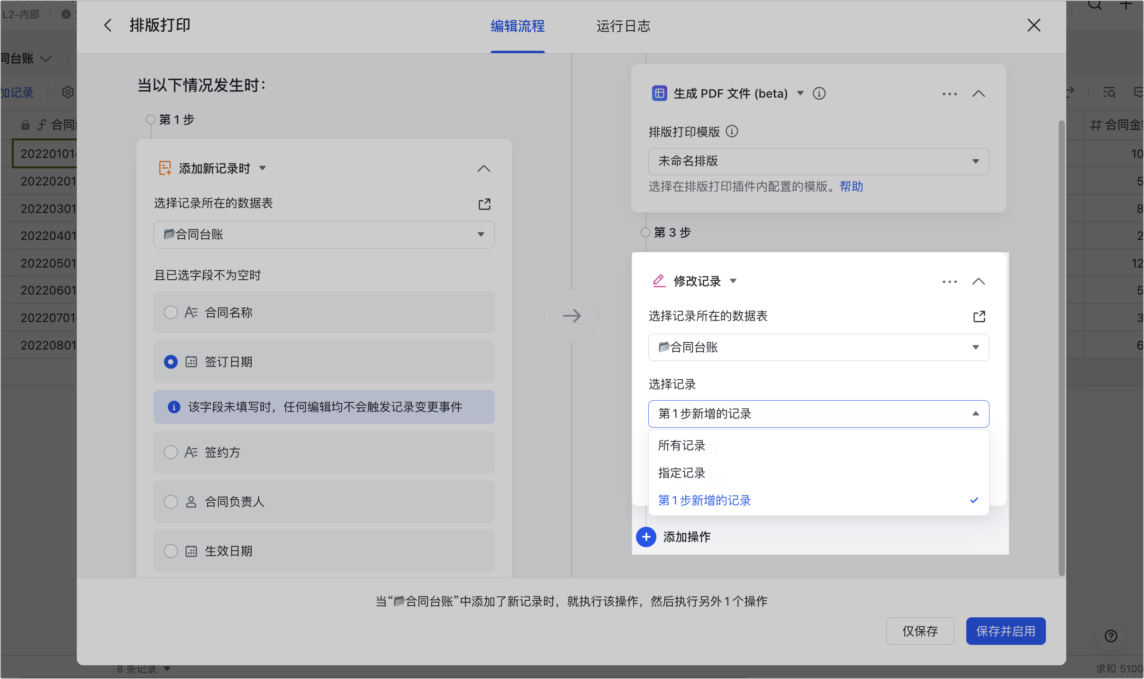Click the 添加新记录时 trigger icon
Image resolution: width=1144 pixels, height=679 pixels.
pos(164,168)
